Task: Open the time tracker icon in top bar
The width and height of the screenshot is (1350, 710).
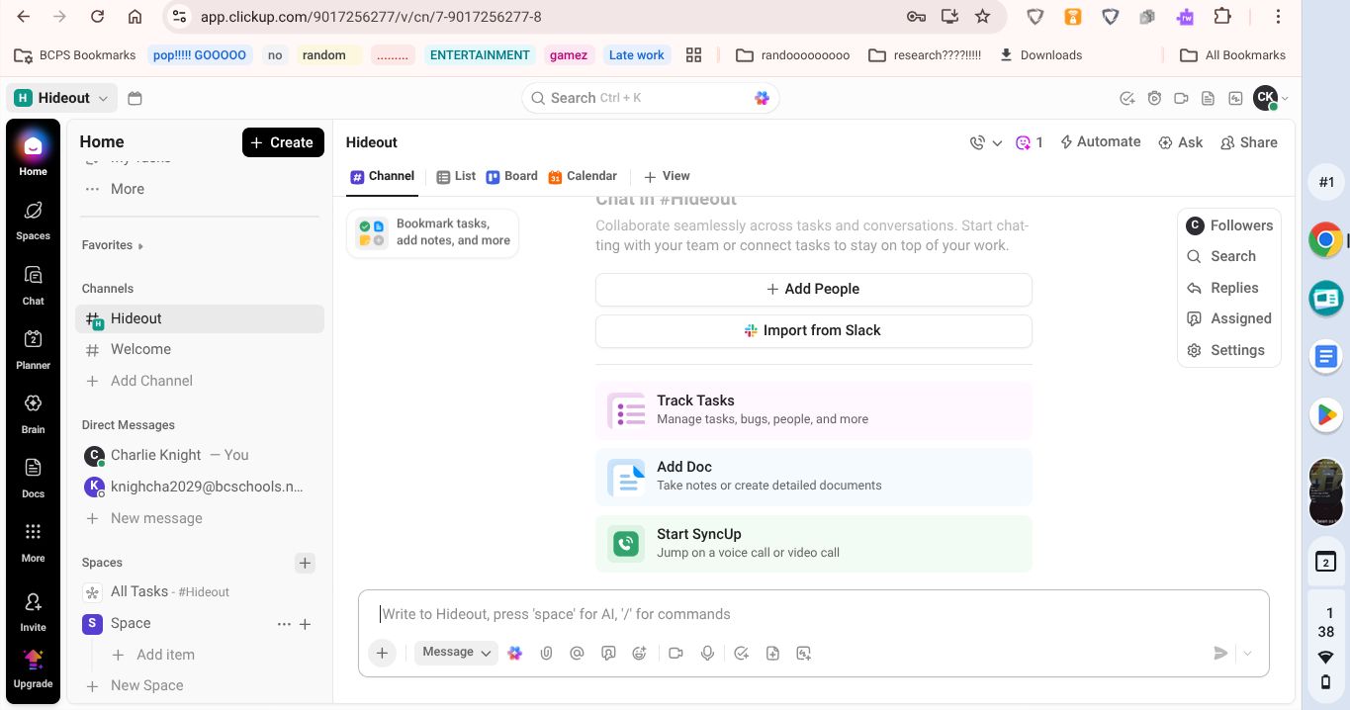Action: 1154,98
